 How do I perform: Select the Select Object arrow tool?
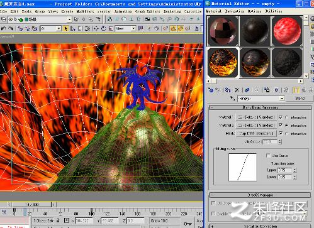click(66, 28)
